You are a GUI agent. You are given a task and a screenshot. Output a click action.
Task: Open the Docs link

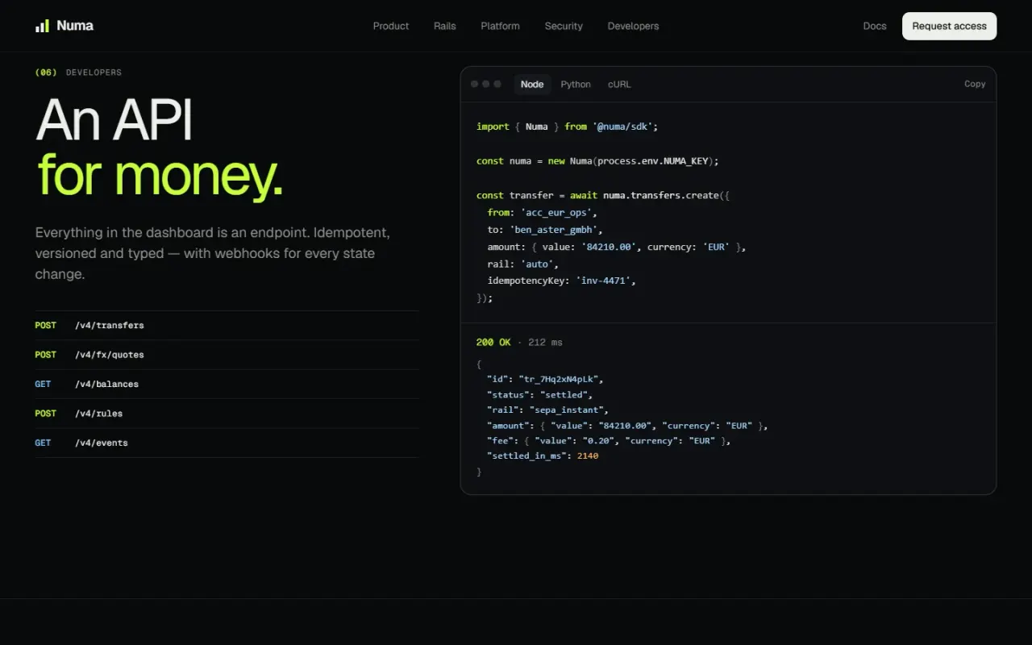tap(875, 26)
